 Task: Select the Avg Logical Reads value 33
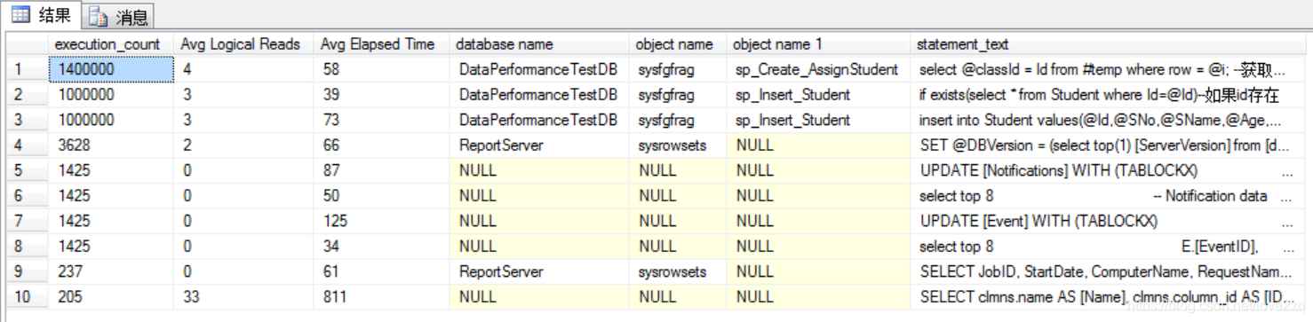coord(243,296)
